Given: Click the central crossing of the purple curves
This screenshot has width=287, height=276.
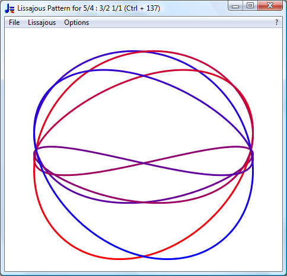Looking at the screenshot, I should (x=143, y=163).
